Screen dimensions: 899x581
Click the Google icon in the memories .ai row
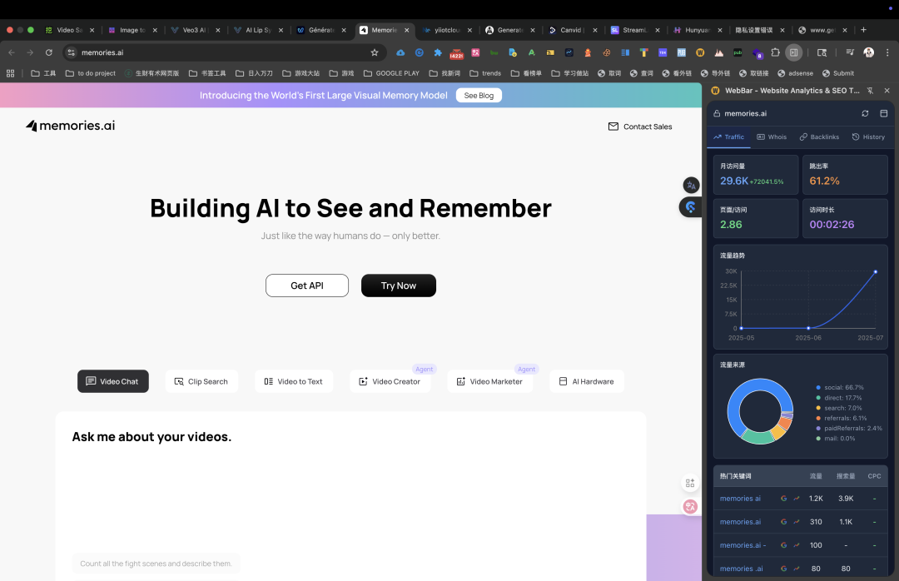tap(783, 569)
